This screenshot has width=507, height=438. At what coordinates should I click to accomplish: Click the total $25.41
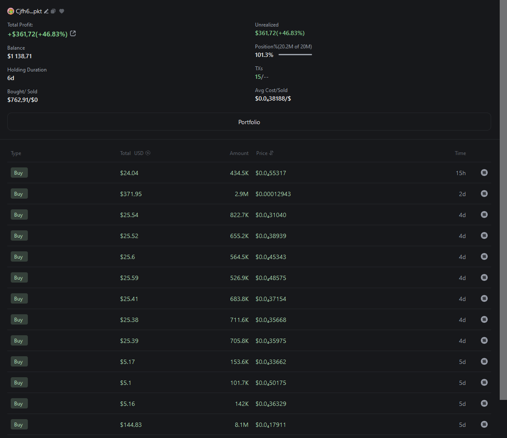[129, 299]
